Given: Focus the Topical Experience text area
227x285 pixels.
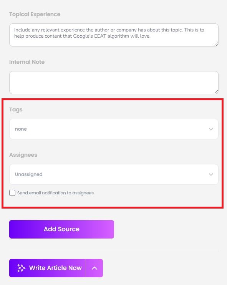Looking at the screenshot, I should tap(114, 35).
